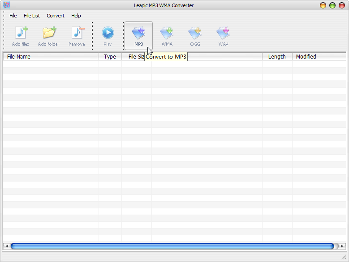Click the app icon in title bar

tap(6, 5)
